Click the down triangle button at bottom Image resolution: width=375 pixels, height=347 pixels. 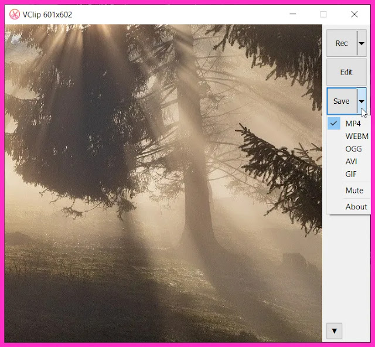pyautogui.click(x=335, y=331)
